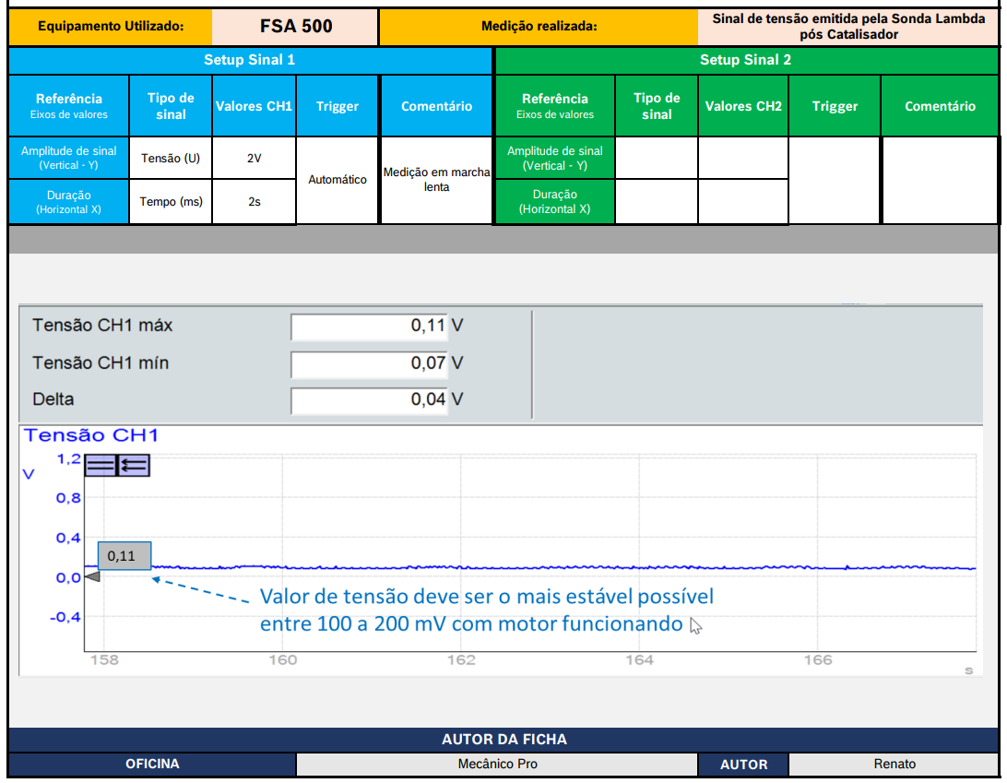Screen dimensions: 1007x783
Task: Select the Sonda Lambda pós Catalisador description
Action: [847, 27]
